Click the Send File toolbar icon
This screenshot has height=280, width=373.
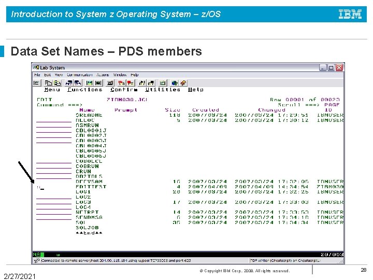69,83
